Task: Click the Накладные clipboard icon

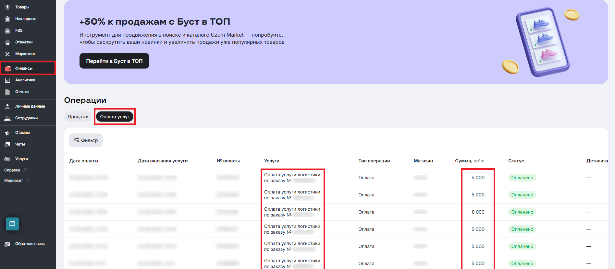Action: coord(7,19)
